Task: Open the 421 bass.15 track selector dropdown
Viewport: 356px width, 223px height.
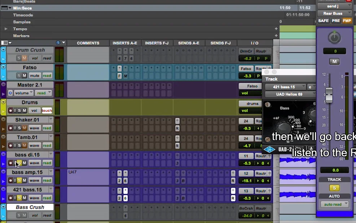Action: 285,87
